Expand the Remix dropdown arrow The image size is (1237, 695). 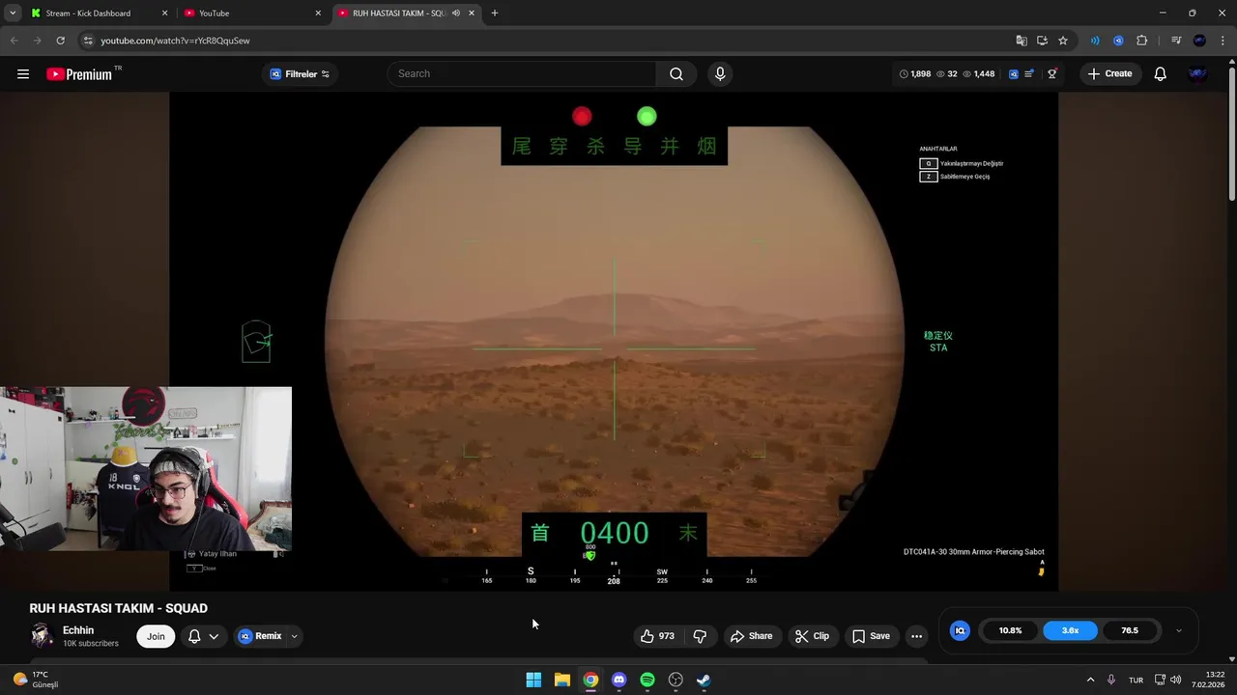294,636
